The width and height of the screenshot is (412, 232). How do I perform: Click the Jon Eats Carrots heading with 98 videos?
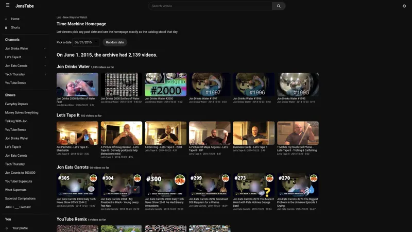73,167
